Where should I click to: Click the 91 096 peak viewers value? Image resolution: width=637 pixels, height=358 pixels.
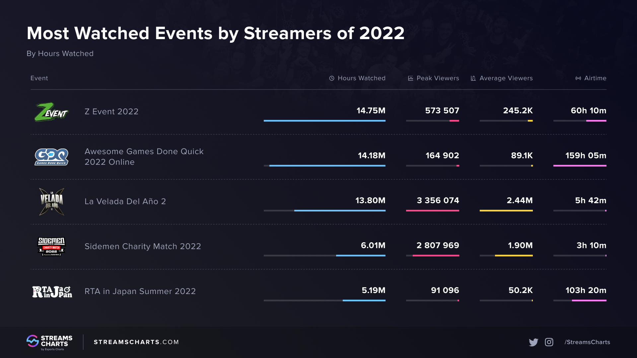click(445, 290)
